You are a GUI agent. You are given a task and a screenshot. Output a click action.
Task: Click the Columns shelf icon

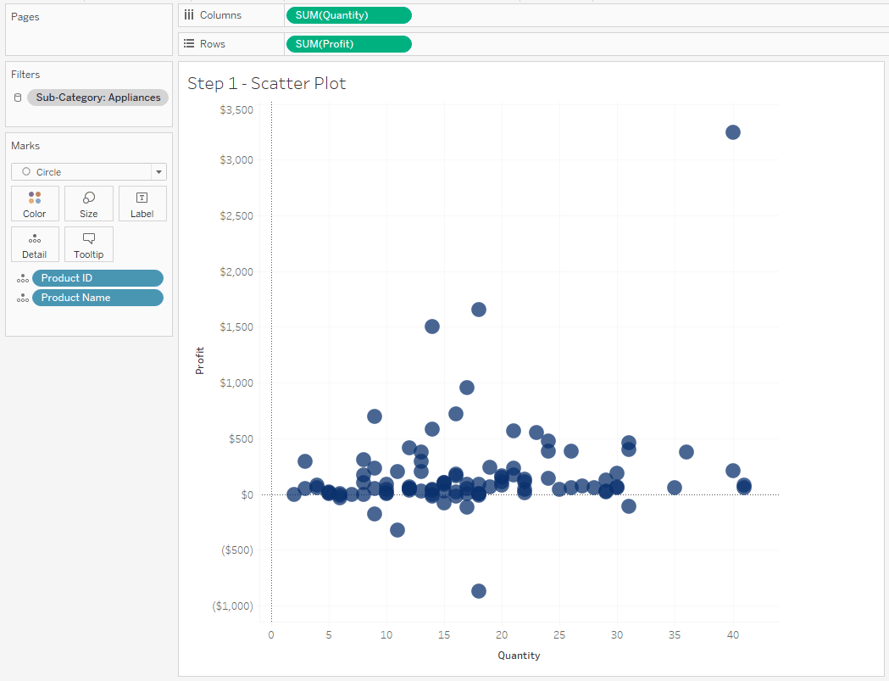click(x=189, y=14)
